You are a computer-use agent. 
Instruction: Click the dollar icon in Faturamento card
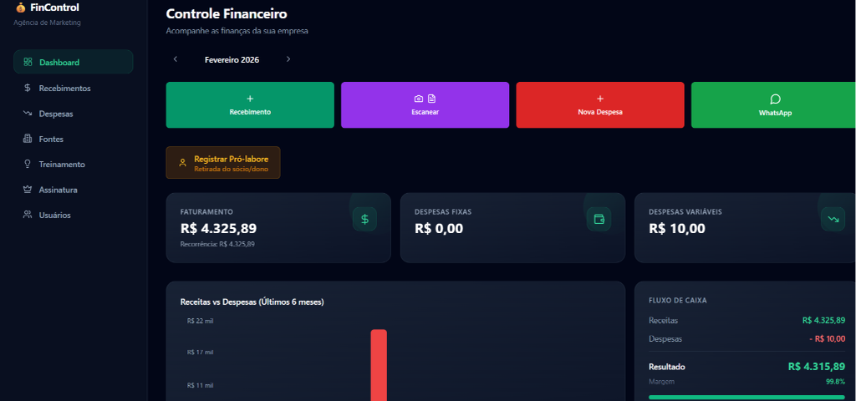pos(364,219)
